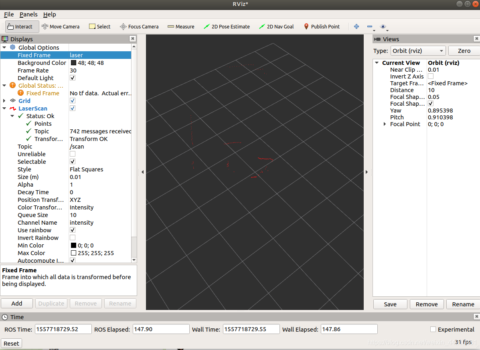Click the blue plus add-tool icon
The height and width of the screenshot is (350, 480).
pos(356,26)
